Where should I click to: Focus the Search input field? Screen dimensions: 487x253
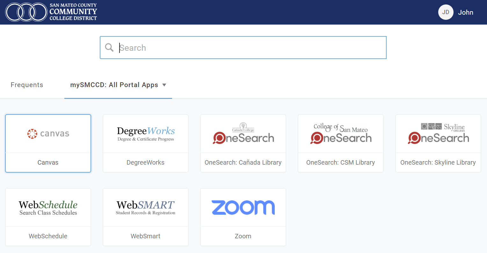point(243,48)
